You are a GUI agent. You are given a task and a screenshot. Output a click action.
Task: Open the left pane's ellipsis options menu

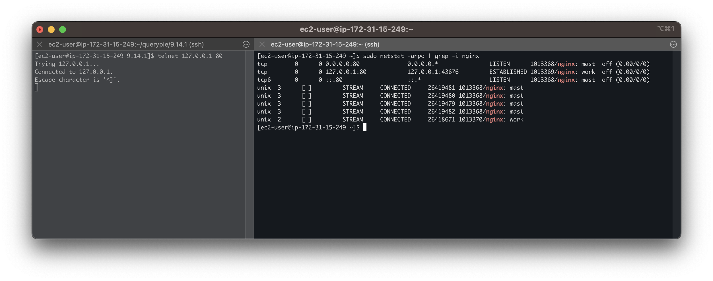pos(246,44)
